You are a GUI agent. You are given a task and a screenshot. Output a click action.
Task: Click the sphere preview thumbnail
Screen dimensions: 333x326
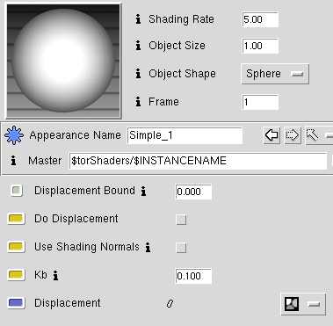click(63, 61)
